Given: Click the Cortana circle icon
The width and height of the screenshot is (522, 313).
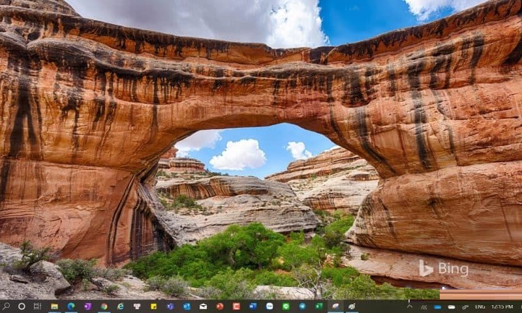Looking at the screenshot, I should coord(22,306).
